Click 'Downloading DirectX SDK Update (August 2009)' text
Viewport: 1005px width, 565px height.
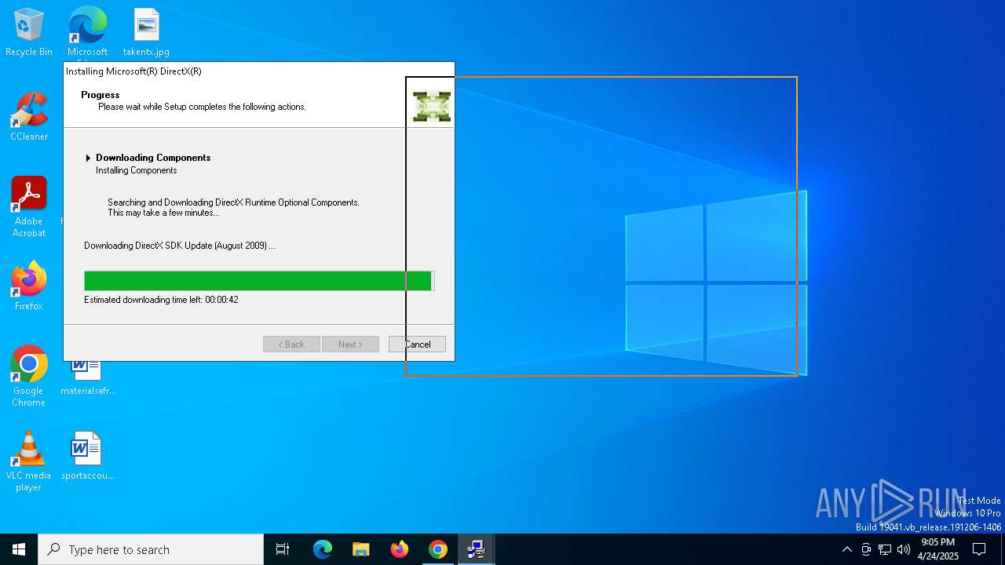click(179, 246)
